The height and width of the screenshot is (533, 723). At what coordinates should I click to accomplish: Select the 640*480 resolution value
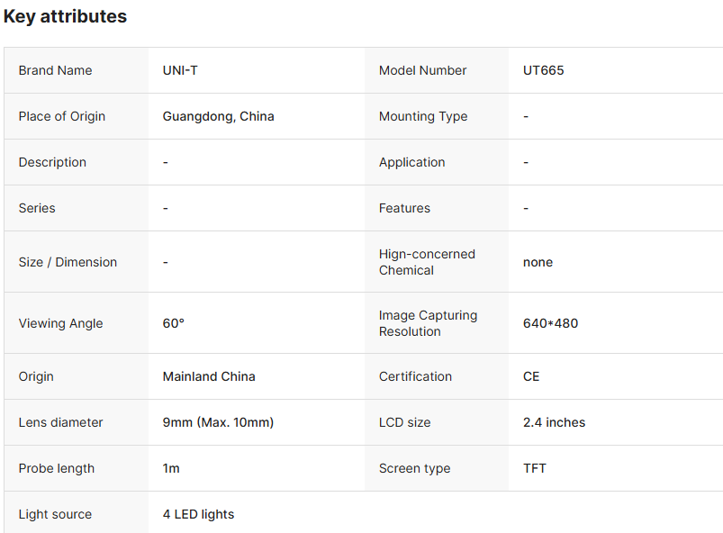tap(550, 323)
